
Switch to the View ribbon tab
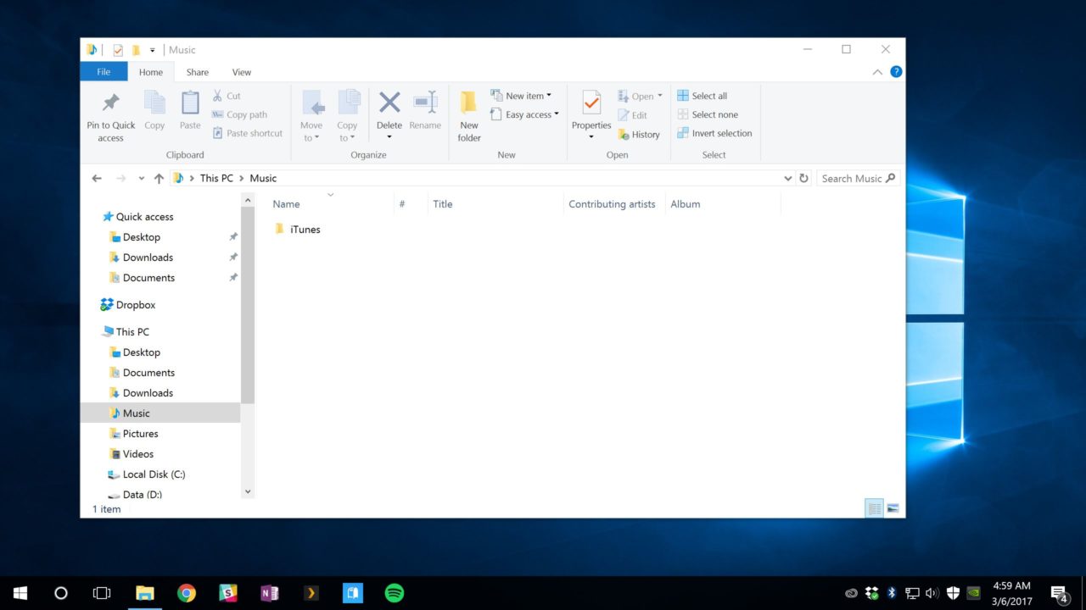click(242, 72)
